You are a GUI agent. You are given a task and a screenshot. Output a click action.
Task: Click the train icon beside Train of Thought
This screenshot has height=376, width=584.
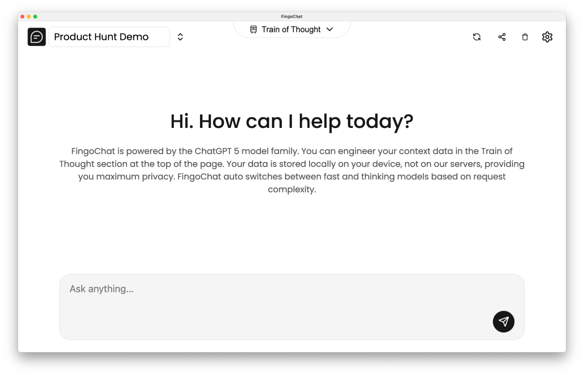tap(254, 30)
